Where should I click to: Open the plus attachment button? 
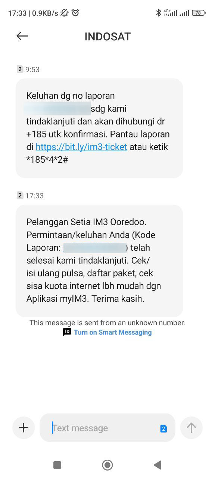pyautogui.click(x=24, y=428)
